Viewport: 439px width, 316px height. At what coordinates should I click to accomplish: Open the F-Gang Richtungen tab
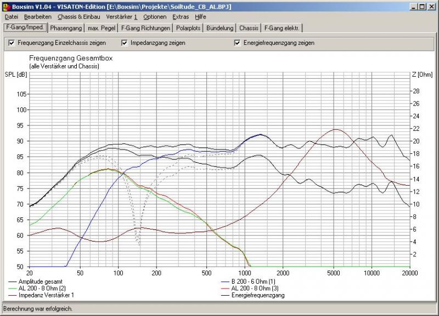click(145, 28)
